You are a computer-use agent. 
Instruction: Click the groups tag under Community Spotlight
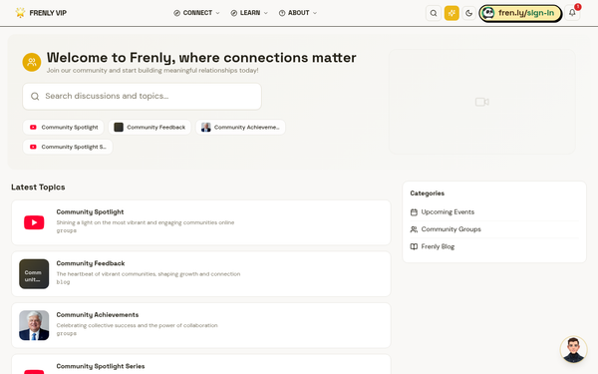point(67,231)
